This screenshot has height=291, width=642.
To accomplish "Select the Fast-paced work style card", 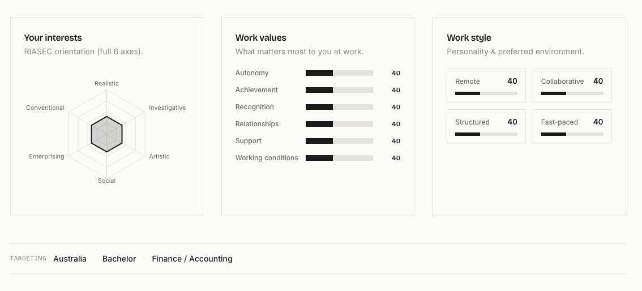I will pyautogui.click(x=572, y=126).
